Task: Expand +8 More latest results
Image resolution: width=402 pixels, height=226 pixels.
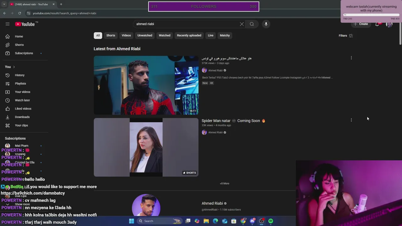Action: (x=225, y=183)
